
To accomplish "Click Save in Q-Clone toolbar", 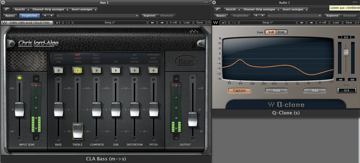I will [349, 23].
